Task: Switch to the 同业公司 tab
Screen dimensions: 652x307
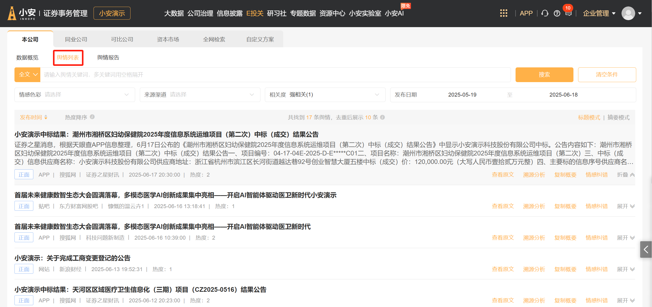Action: (x=76, y=39)
